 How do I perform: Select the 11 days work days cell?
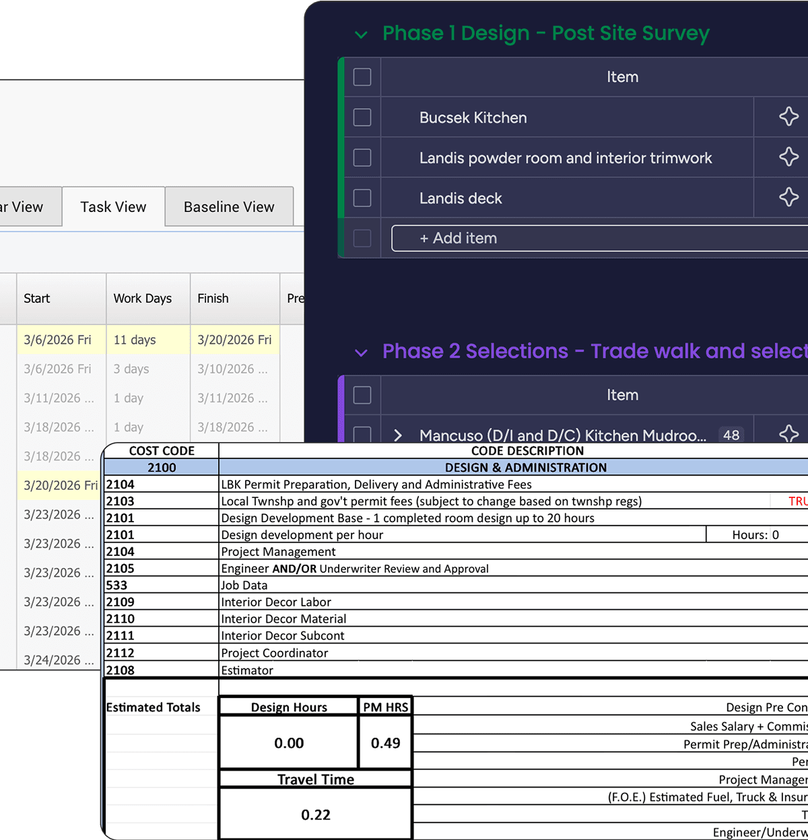click(x=148, y=340)
